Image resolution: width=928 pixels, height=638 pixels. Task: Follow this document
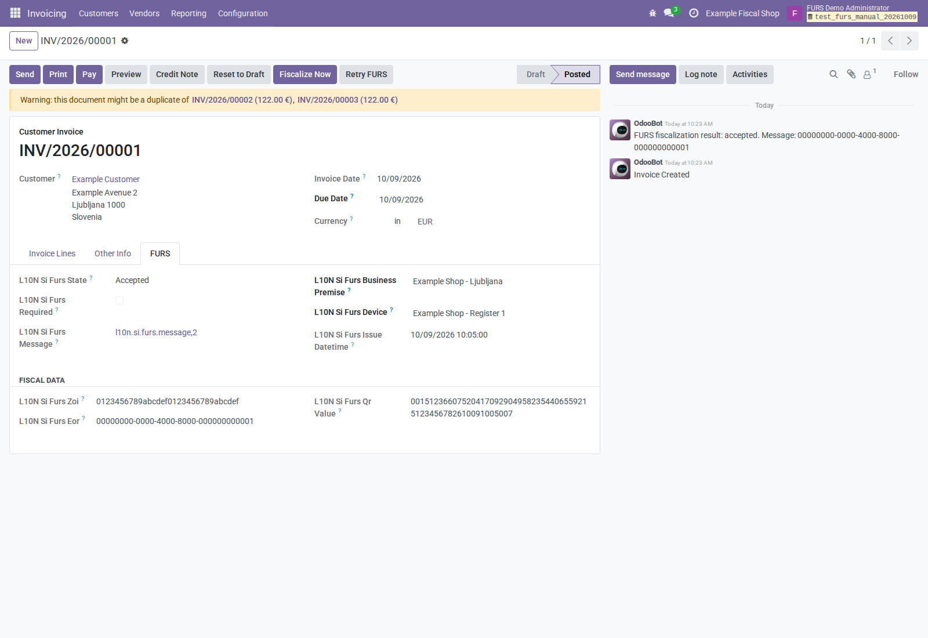tap(905, 74)
